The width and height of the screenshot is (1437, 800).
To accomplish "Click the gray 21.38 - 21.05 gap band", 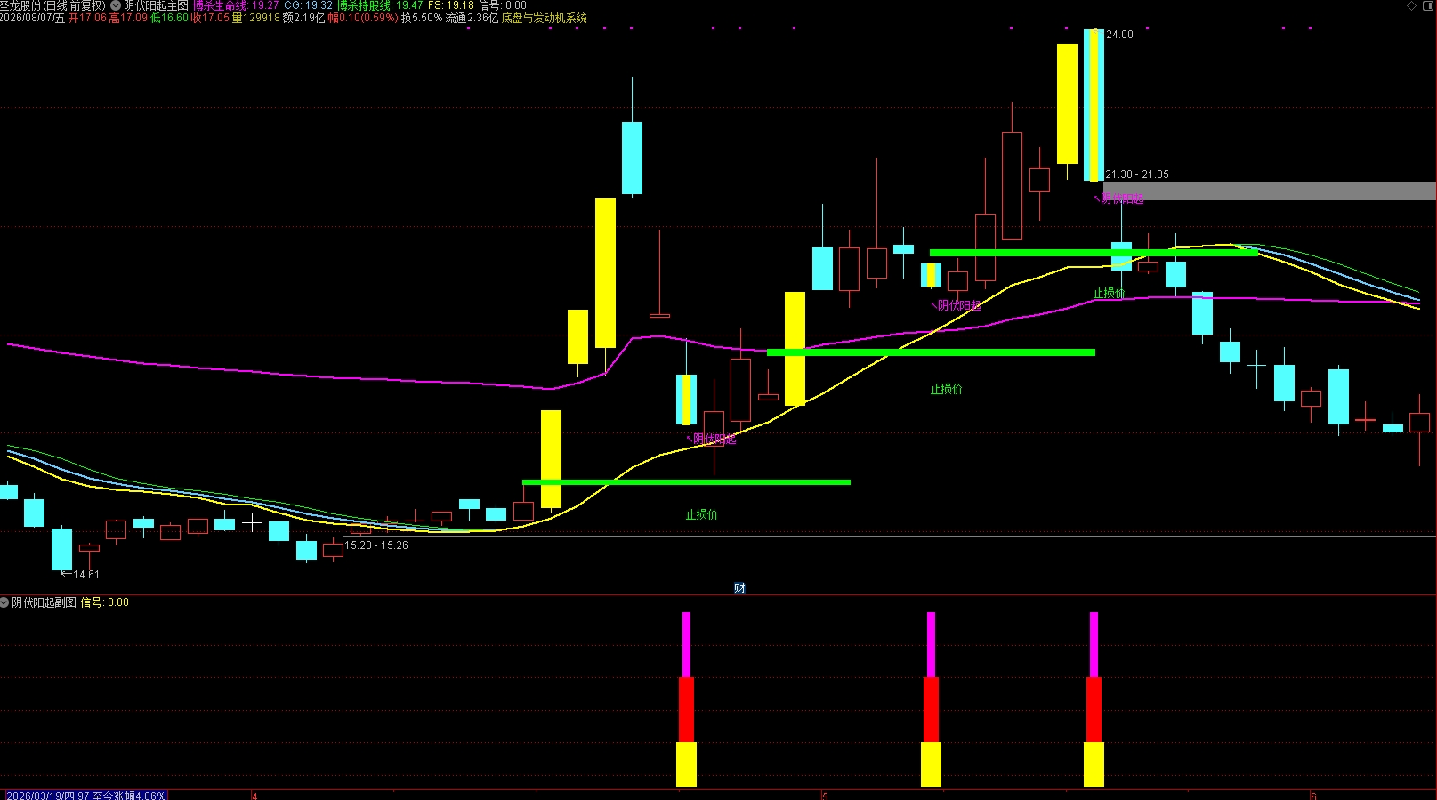I will click(x=1270, y=190).
